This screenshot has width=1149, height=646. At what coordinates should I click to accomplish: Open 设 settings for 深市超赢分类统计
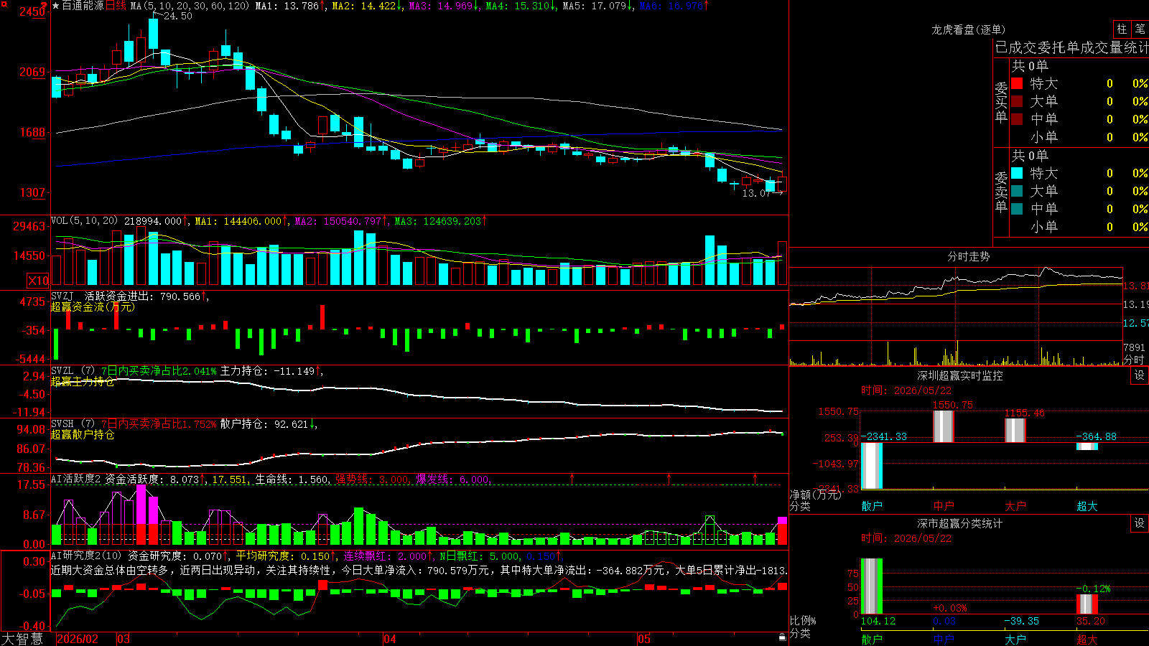[1140, 523]
